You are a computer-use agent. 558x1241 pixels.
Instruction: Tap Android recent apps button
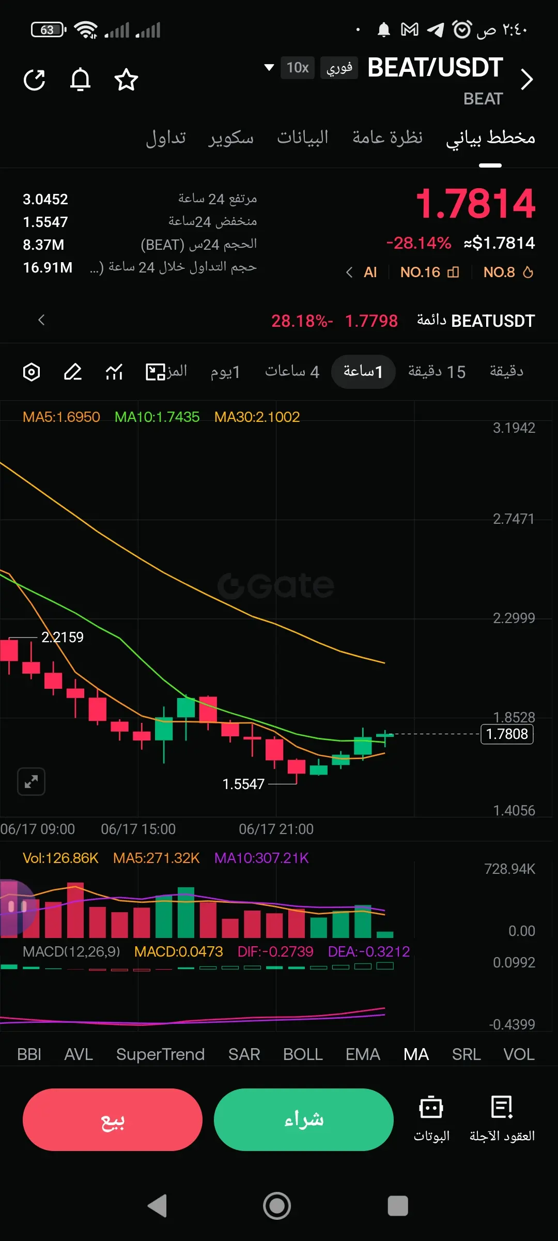tap(398, 1206)
